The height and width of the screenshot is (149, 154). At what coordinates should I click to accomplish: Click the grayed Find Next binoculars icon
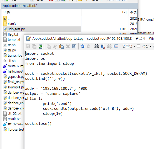pos(109,46)
